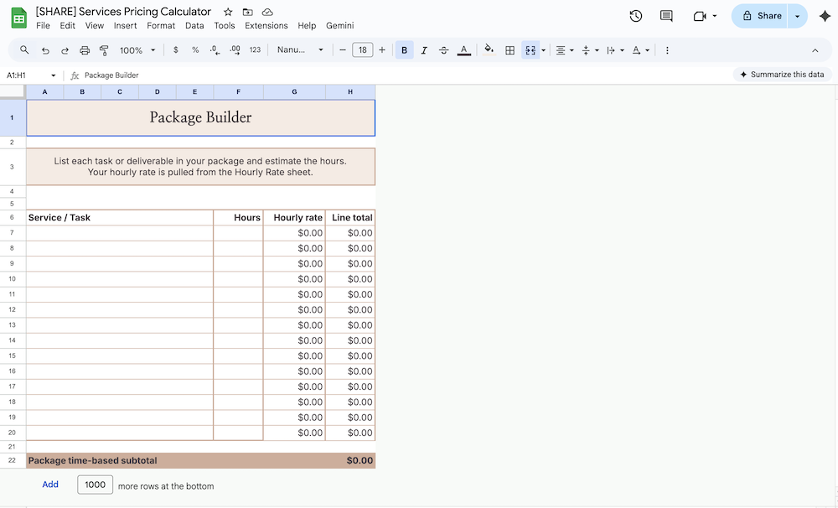Open vertical align dropdown

590,50
